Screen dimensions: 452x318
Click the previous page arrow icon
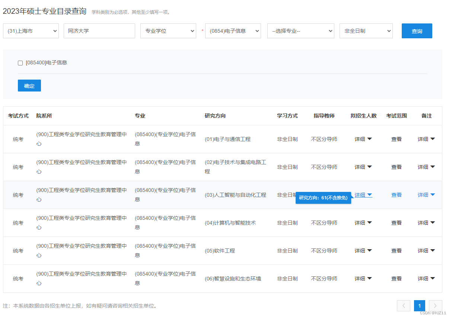pyautogui.click(x=404, y=305)
